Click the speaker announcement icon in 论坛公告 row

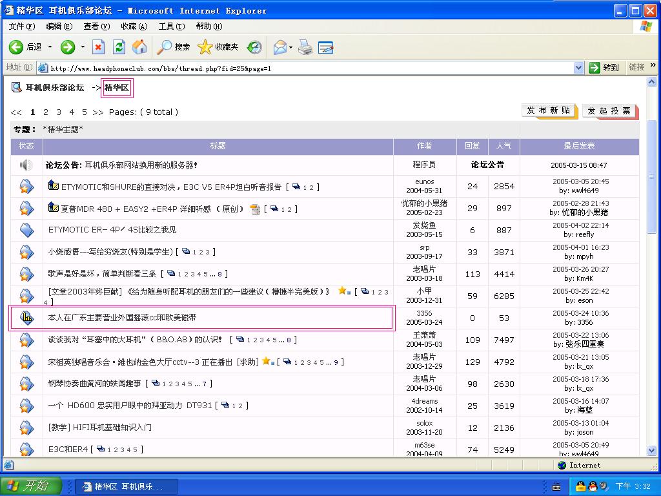pyautogui.click(x=26, y=165)
